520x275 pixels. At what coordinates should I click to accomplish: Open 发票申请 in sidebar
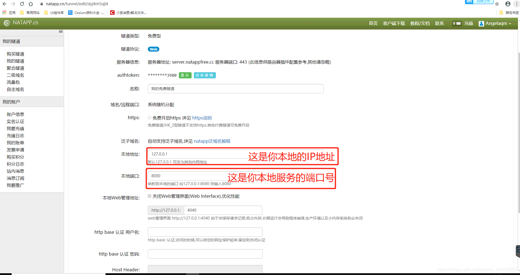click(x=15, y=150)
